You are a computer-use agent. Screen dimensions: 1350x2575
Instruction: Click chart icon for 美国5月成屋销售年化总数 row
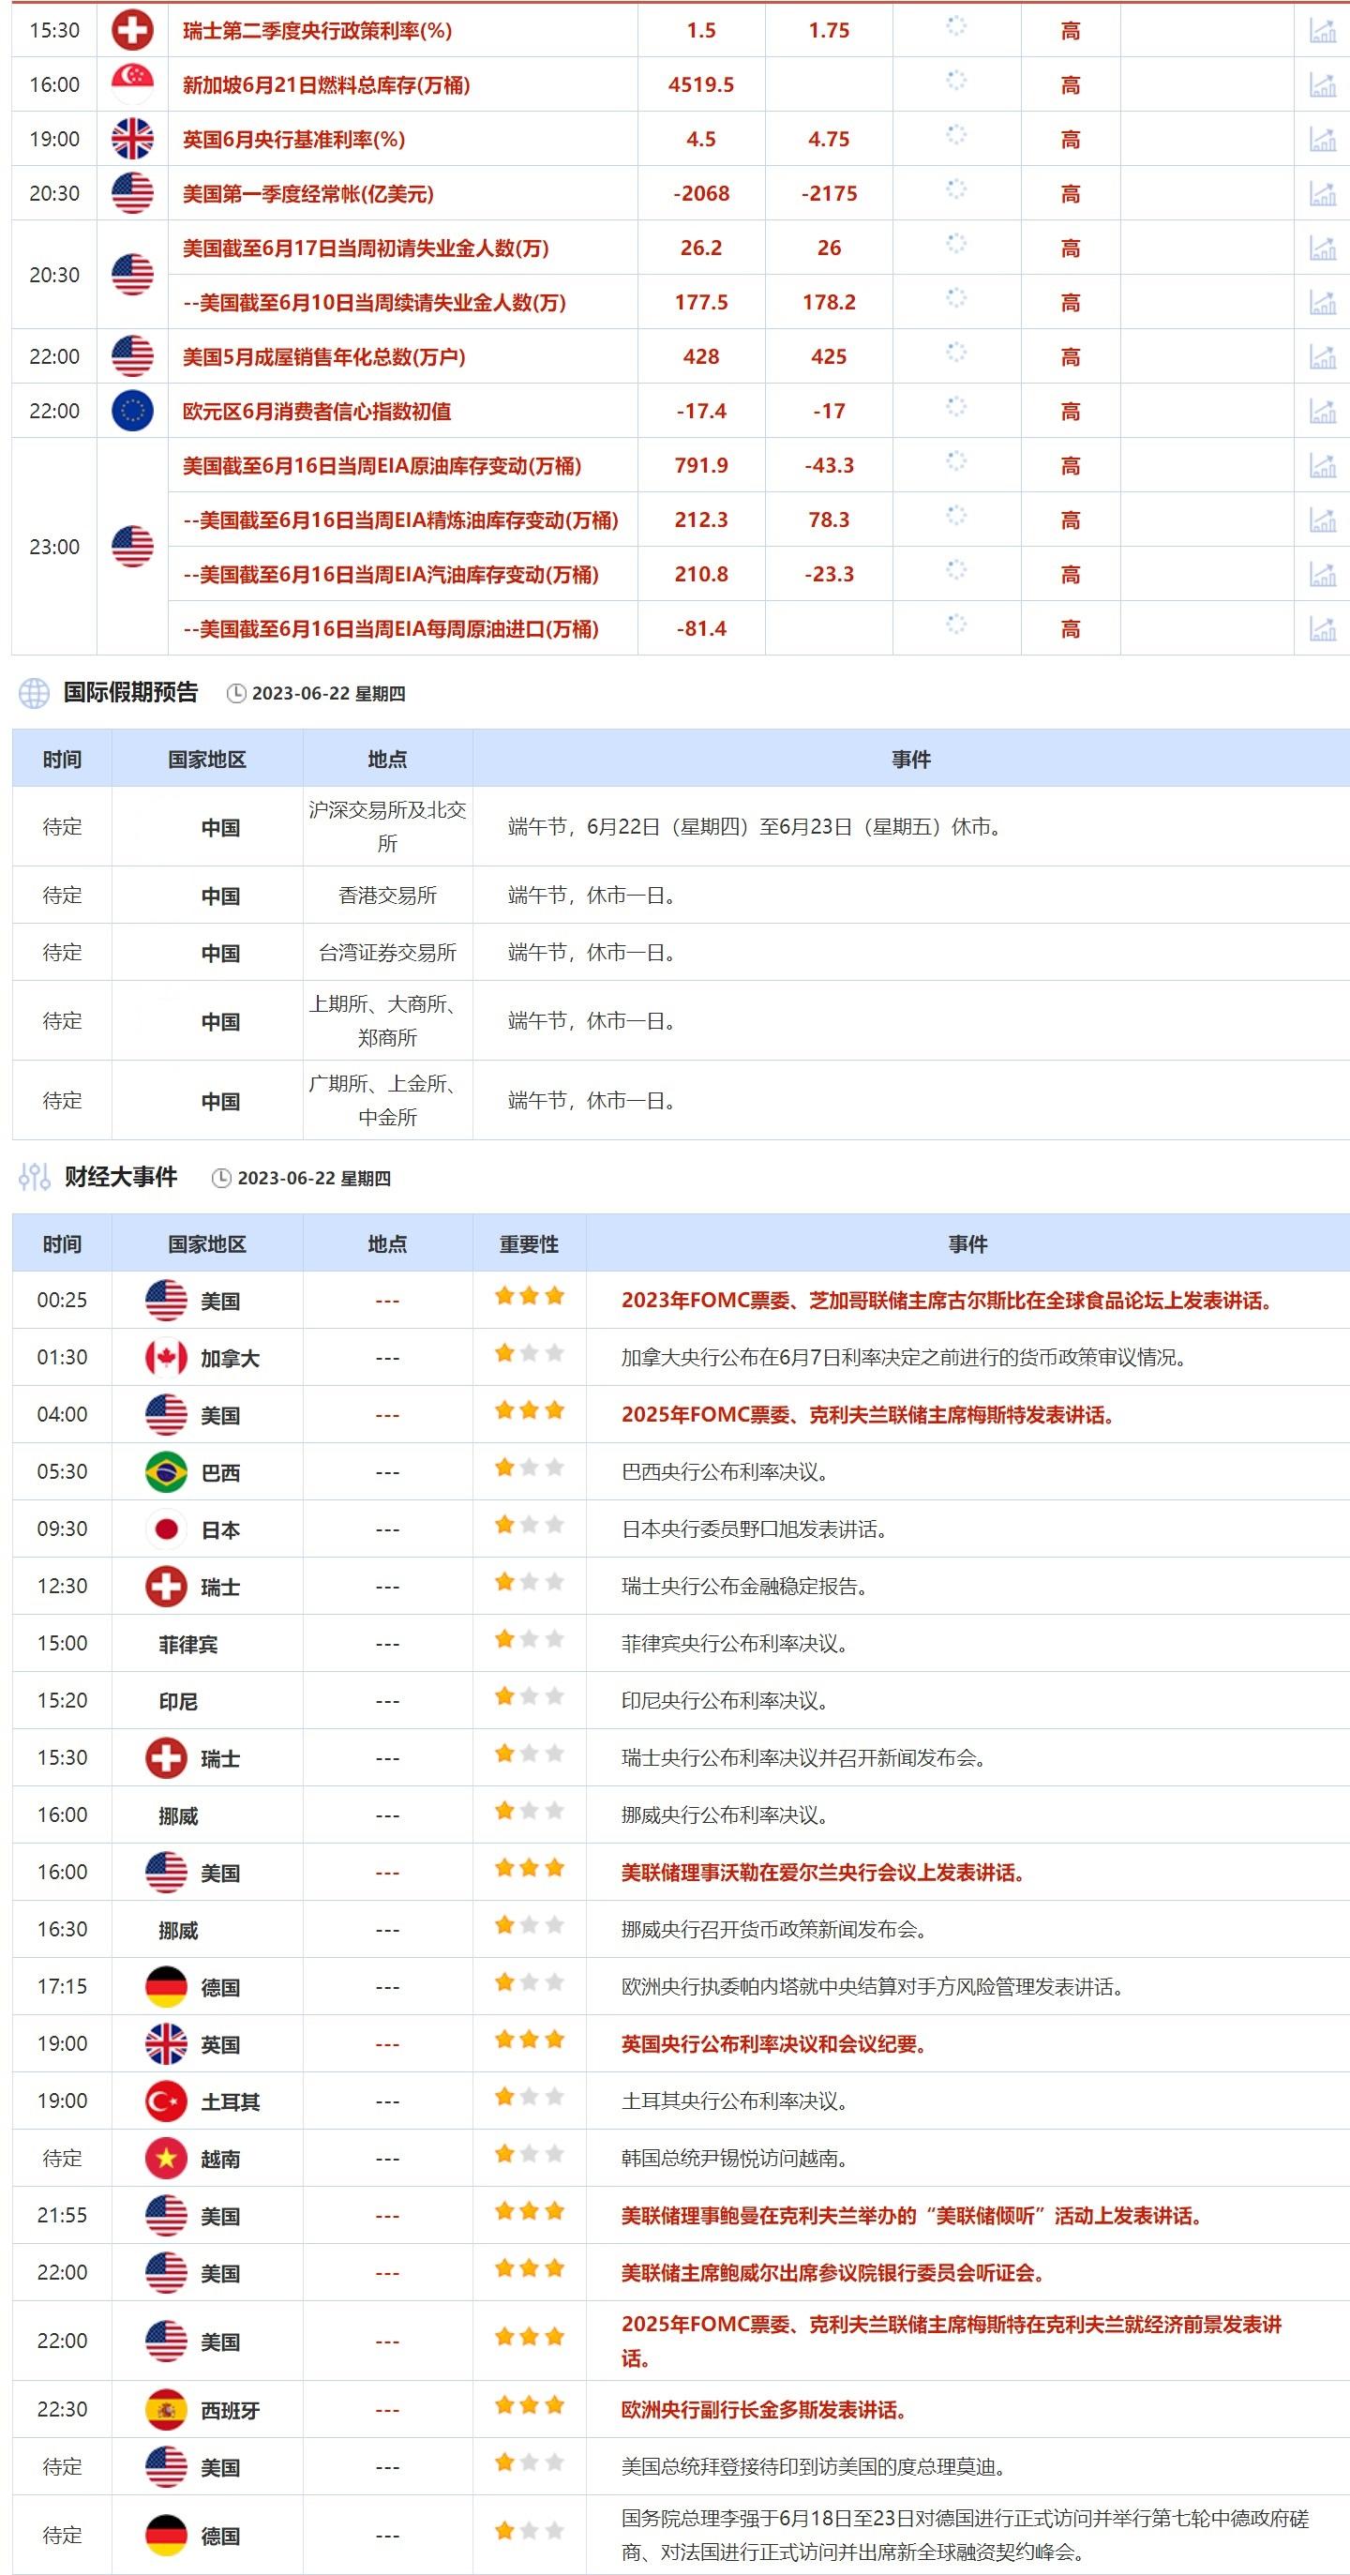click(1322, 357)
